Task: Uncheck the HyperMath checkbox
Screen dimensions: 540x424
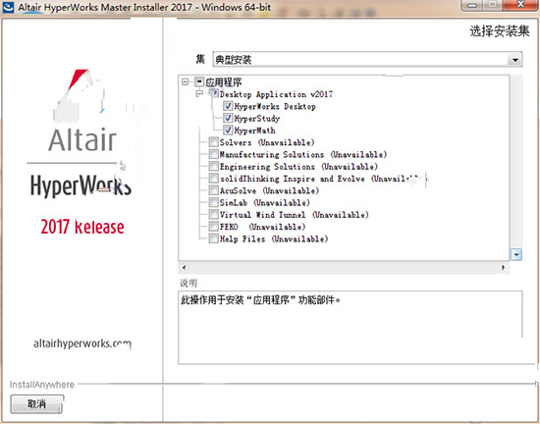Action: click(228, 131)
